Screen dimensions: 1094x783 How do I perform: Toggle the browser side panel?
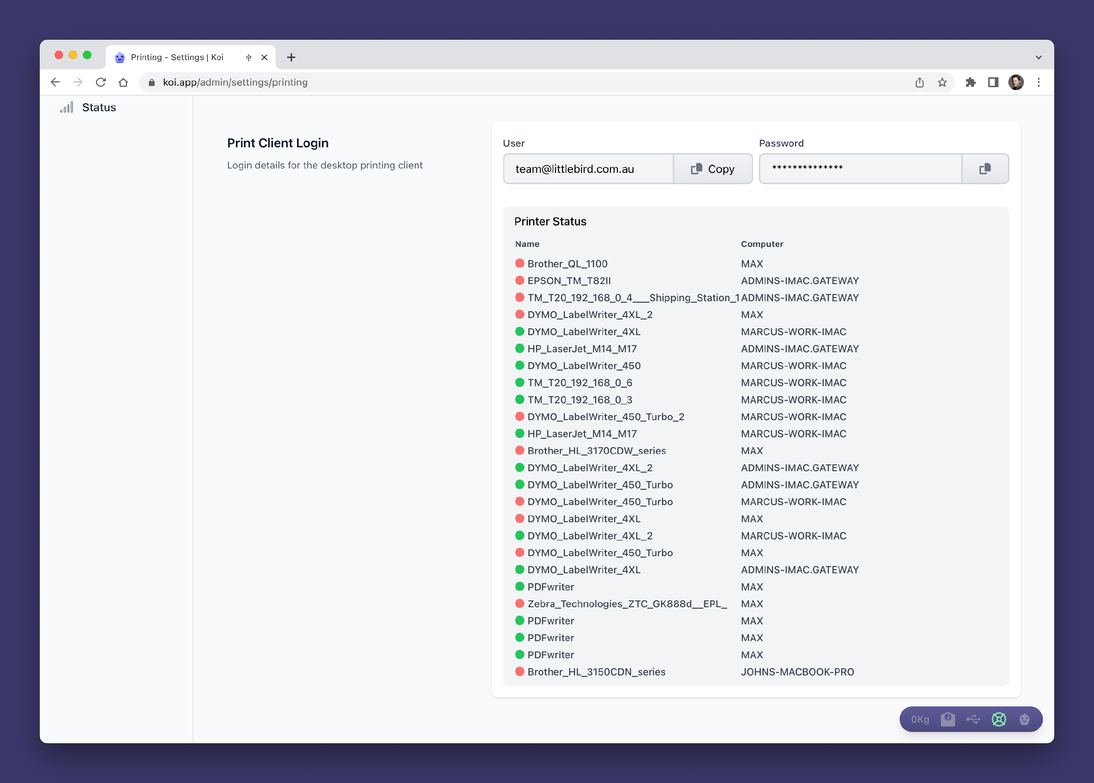[993, 82]
